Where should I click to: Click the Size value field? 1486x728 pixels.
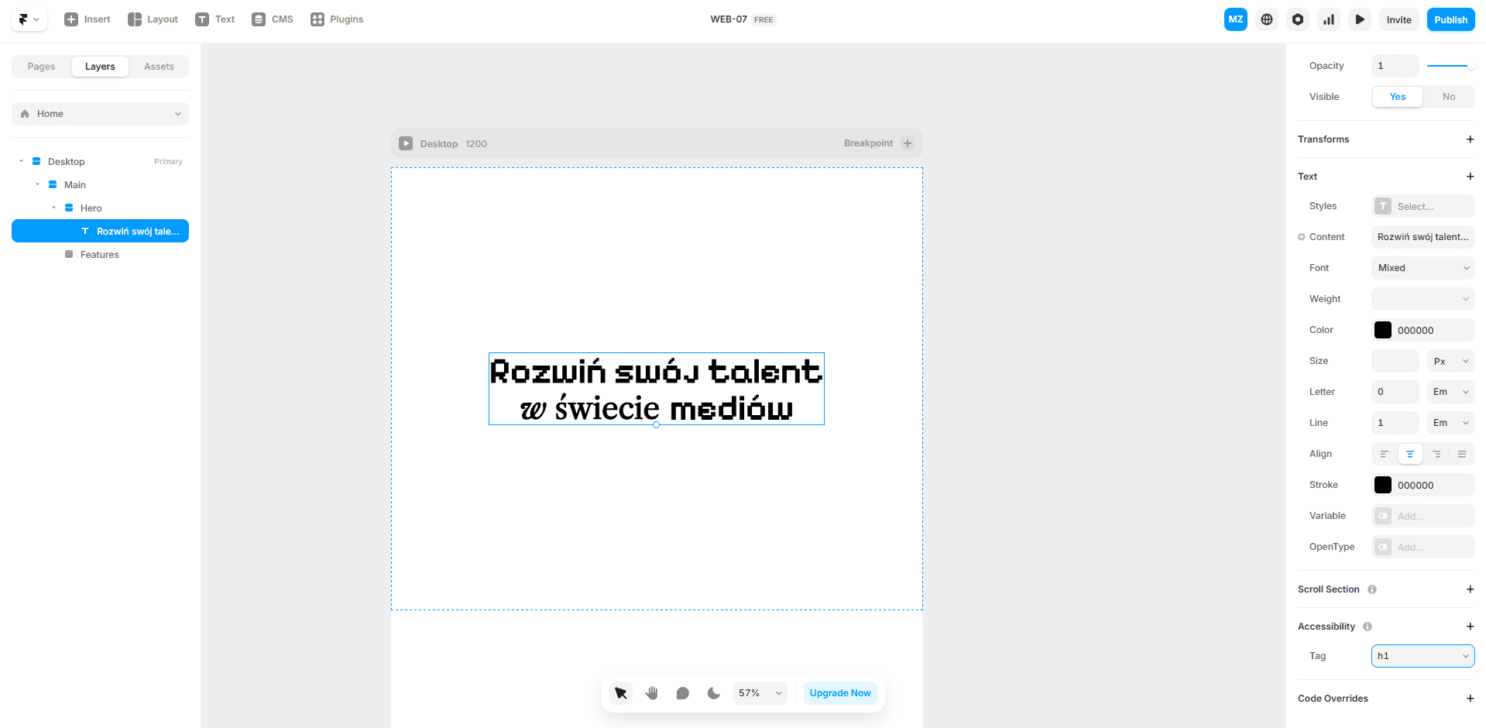(1395, 361)
